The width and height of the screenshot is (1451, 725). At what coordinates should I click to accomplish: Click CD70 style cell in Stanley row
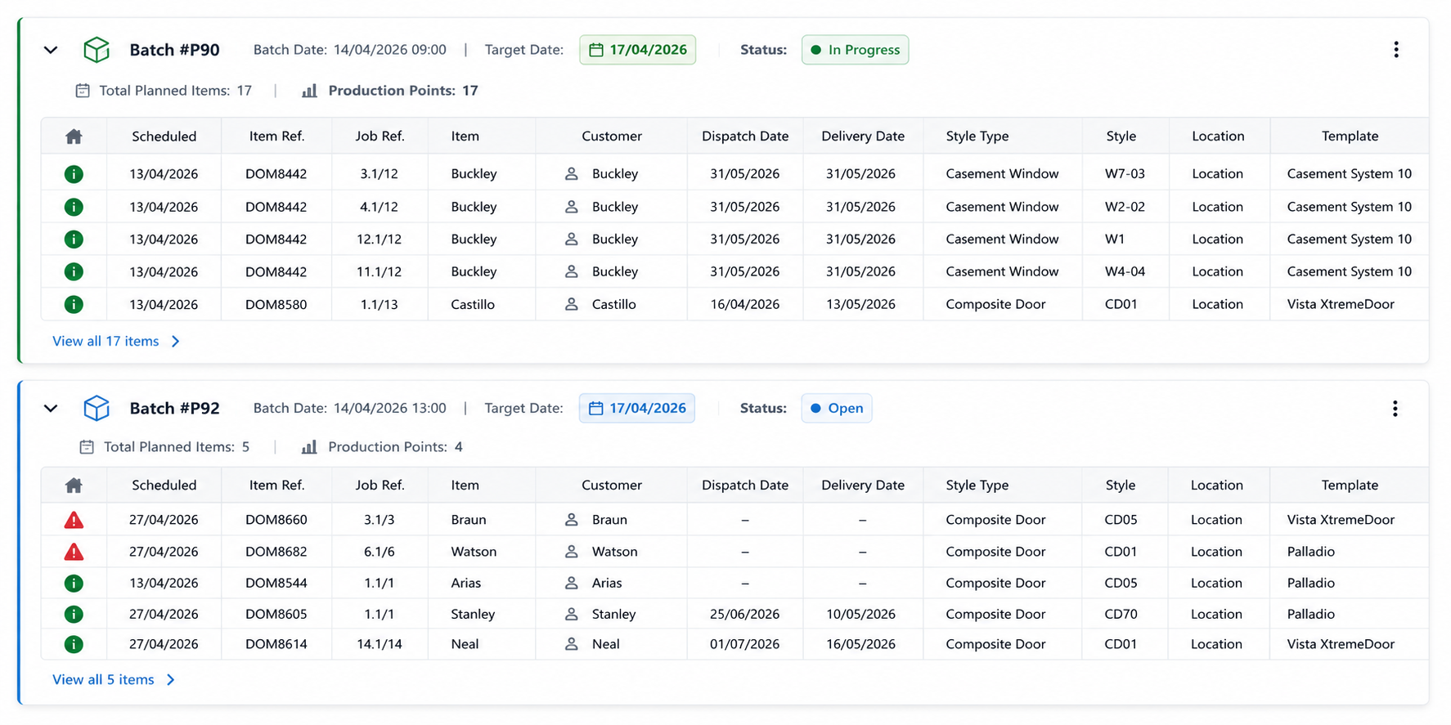[x=1121, y=614]
